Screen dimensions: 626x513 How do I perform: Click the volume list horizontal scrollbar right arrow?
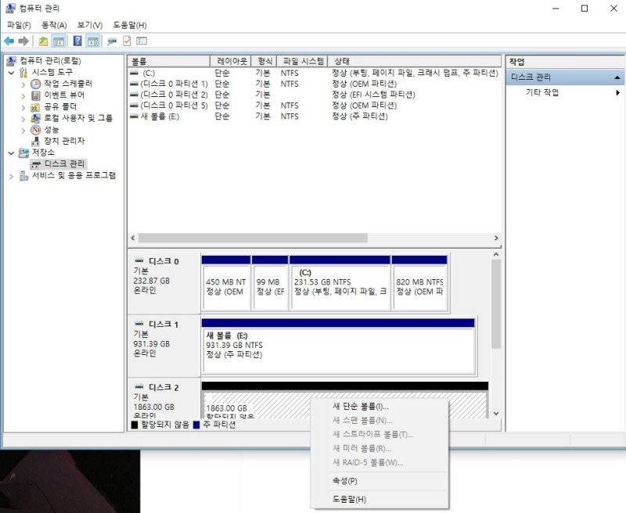[496, 238]
